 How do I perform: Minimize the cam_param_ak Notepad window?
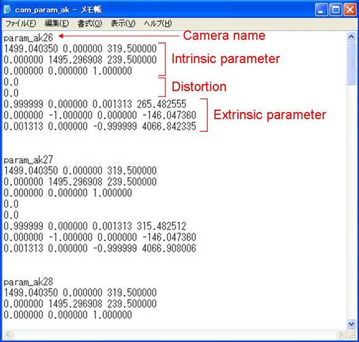[x=321, y=10]
